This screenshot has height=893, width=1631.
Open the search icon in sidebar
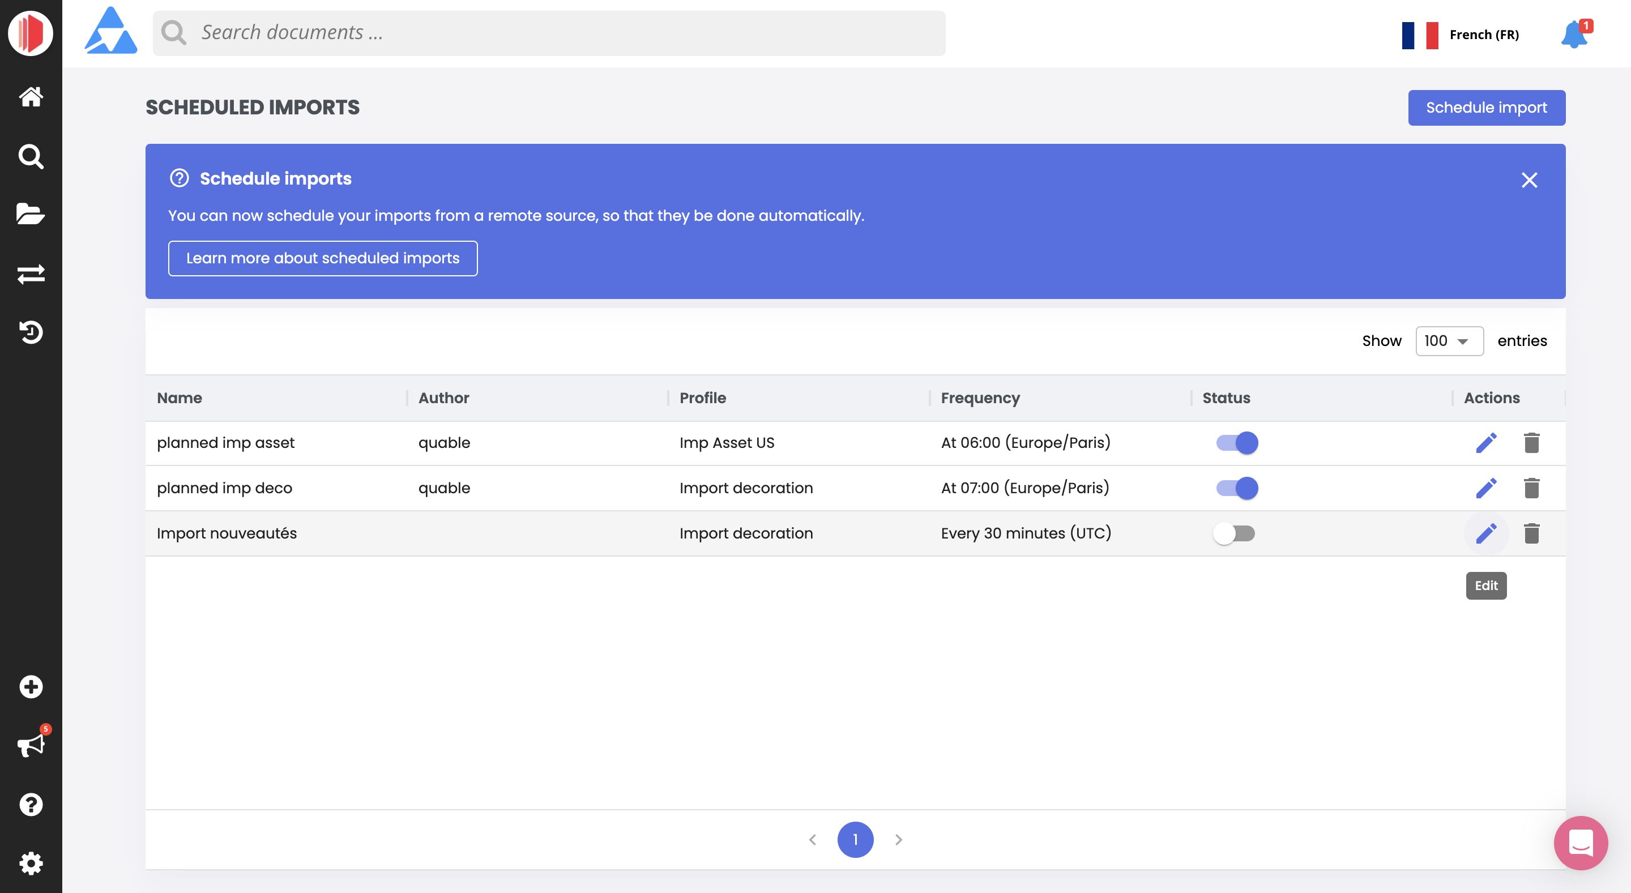coord(31,156)
